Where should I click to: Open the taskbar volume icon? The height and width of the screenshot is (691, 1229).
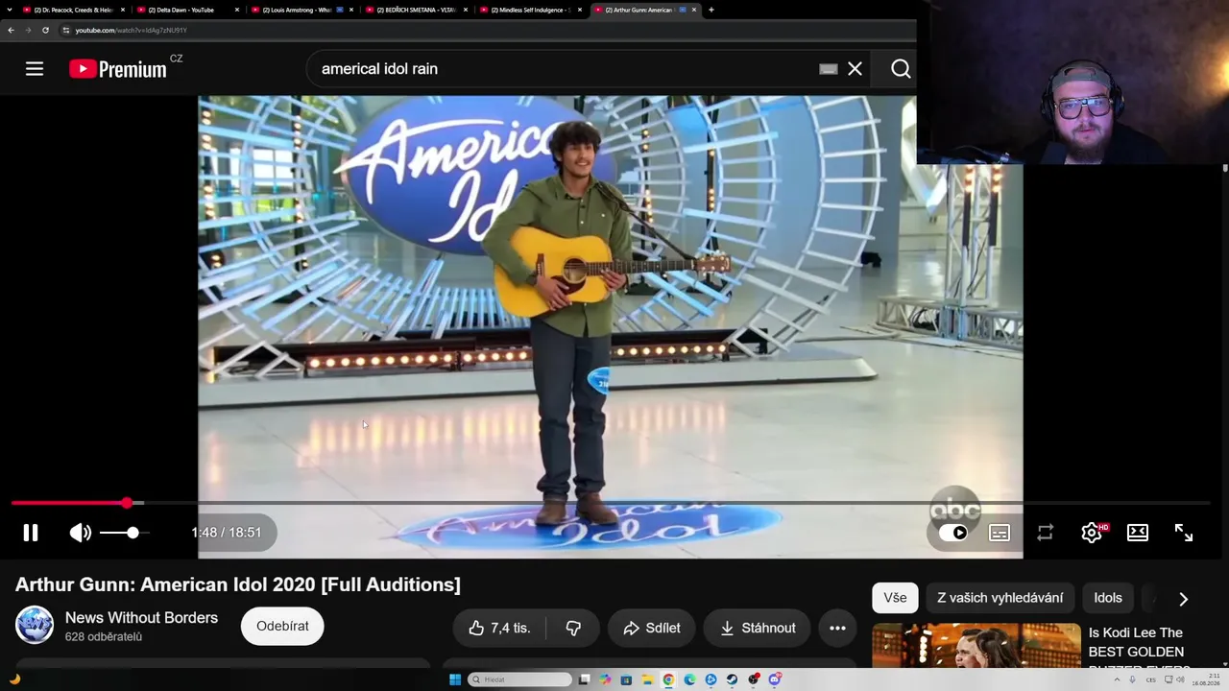tap(1179, 679)
